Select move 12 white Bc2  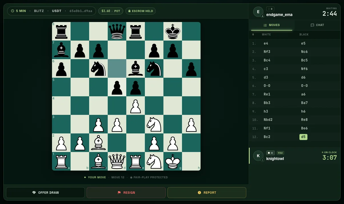click(267, 137)
